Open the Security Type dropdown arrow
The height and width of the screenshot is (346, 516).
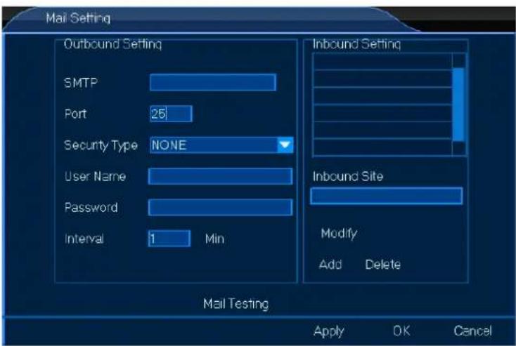[285, 145]
